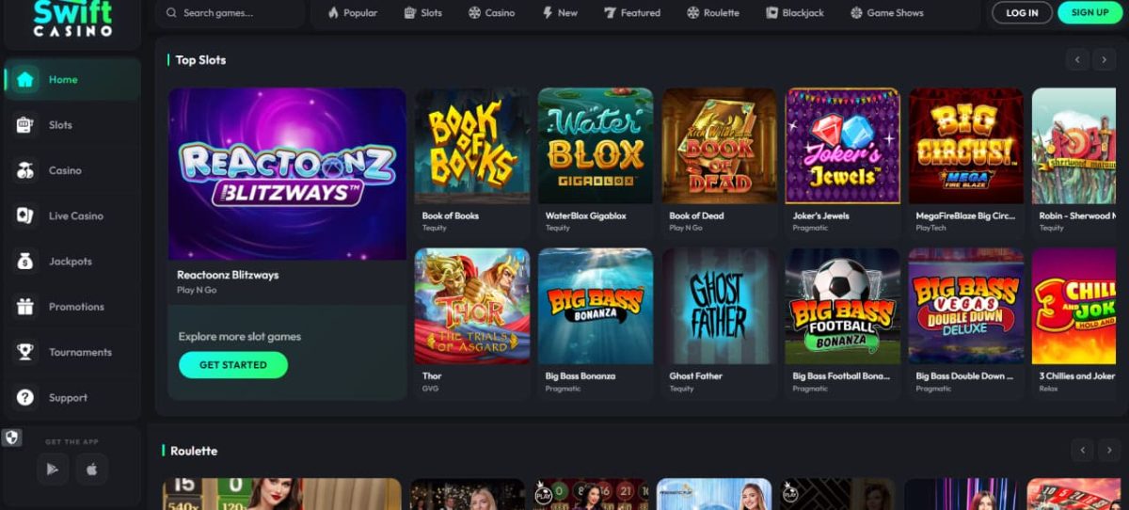Click the LOG IN button

click(1022, 12)
